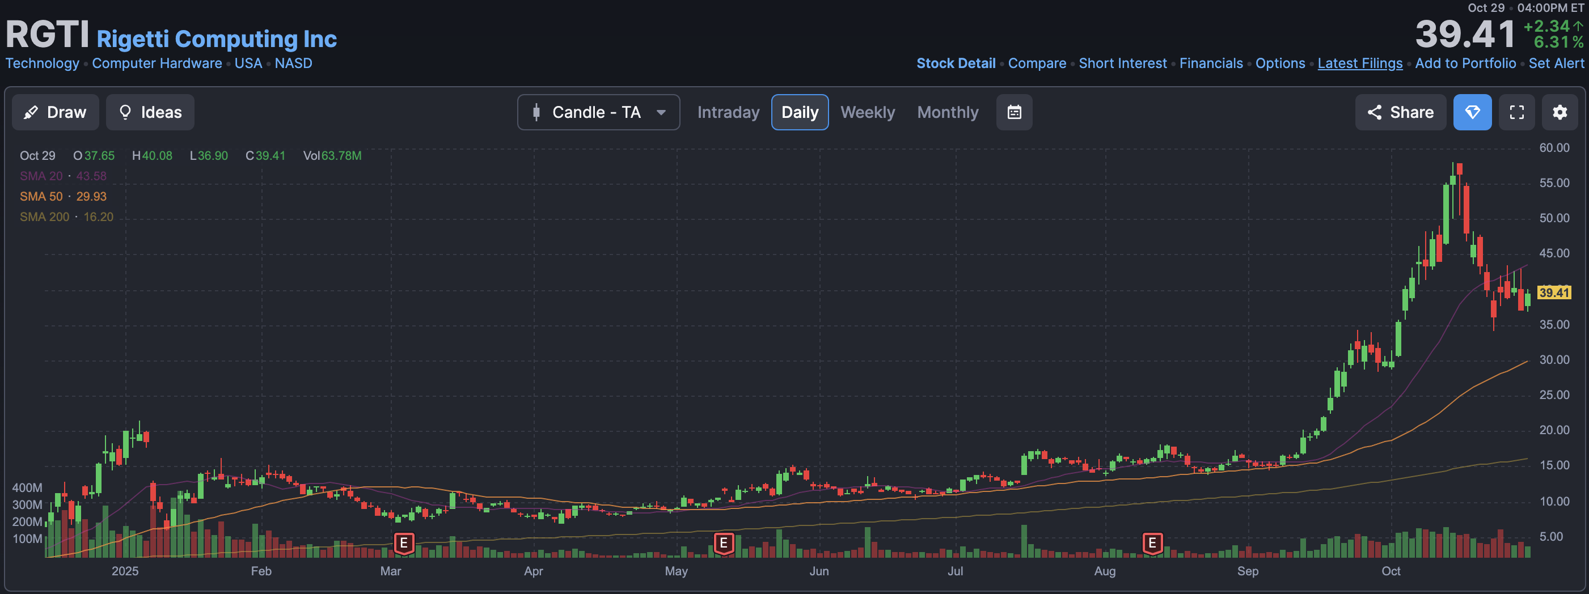Click the Rigetti Computing Inc company name
Screen dimensions: 1589x594
point(217,39)
